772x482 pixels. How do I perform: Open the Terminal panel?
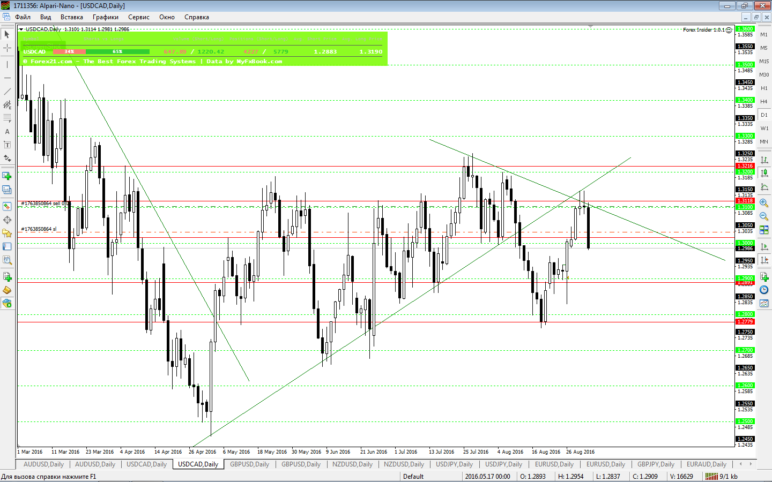(7, 246)
